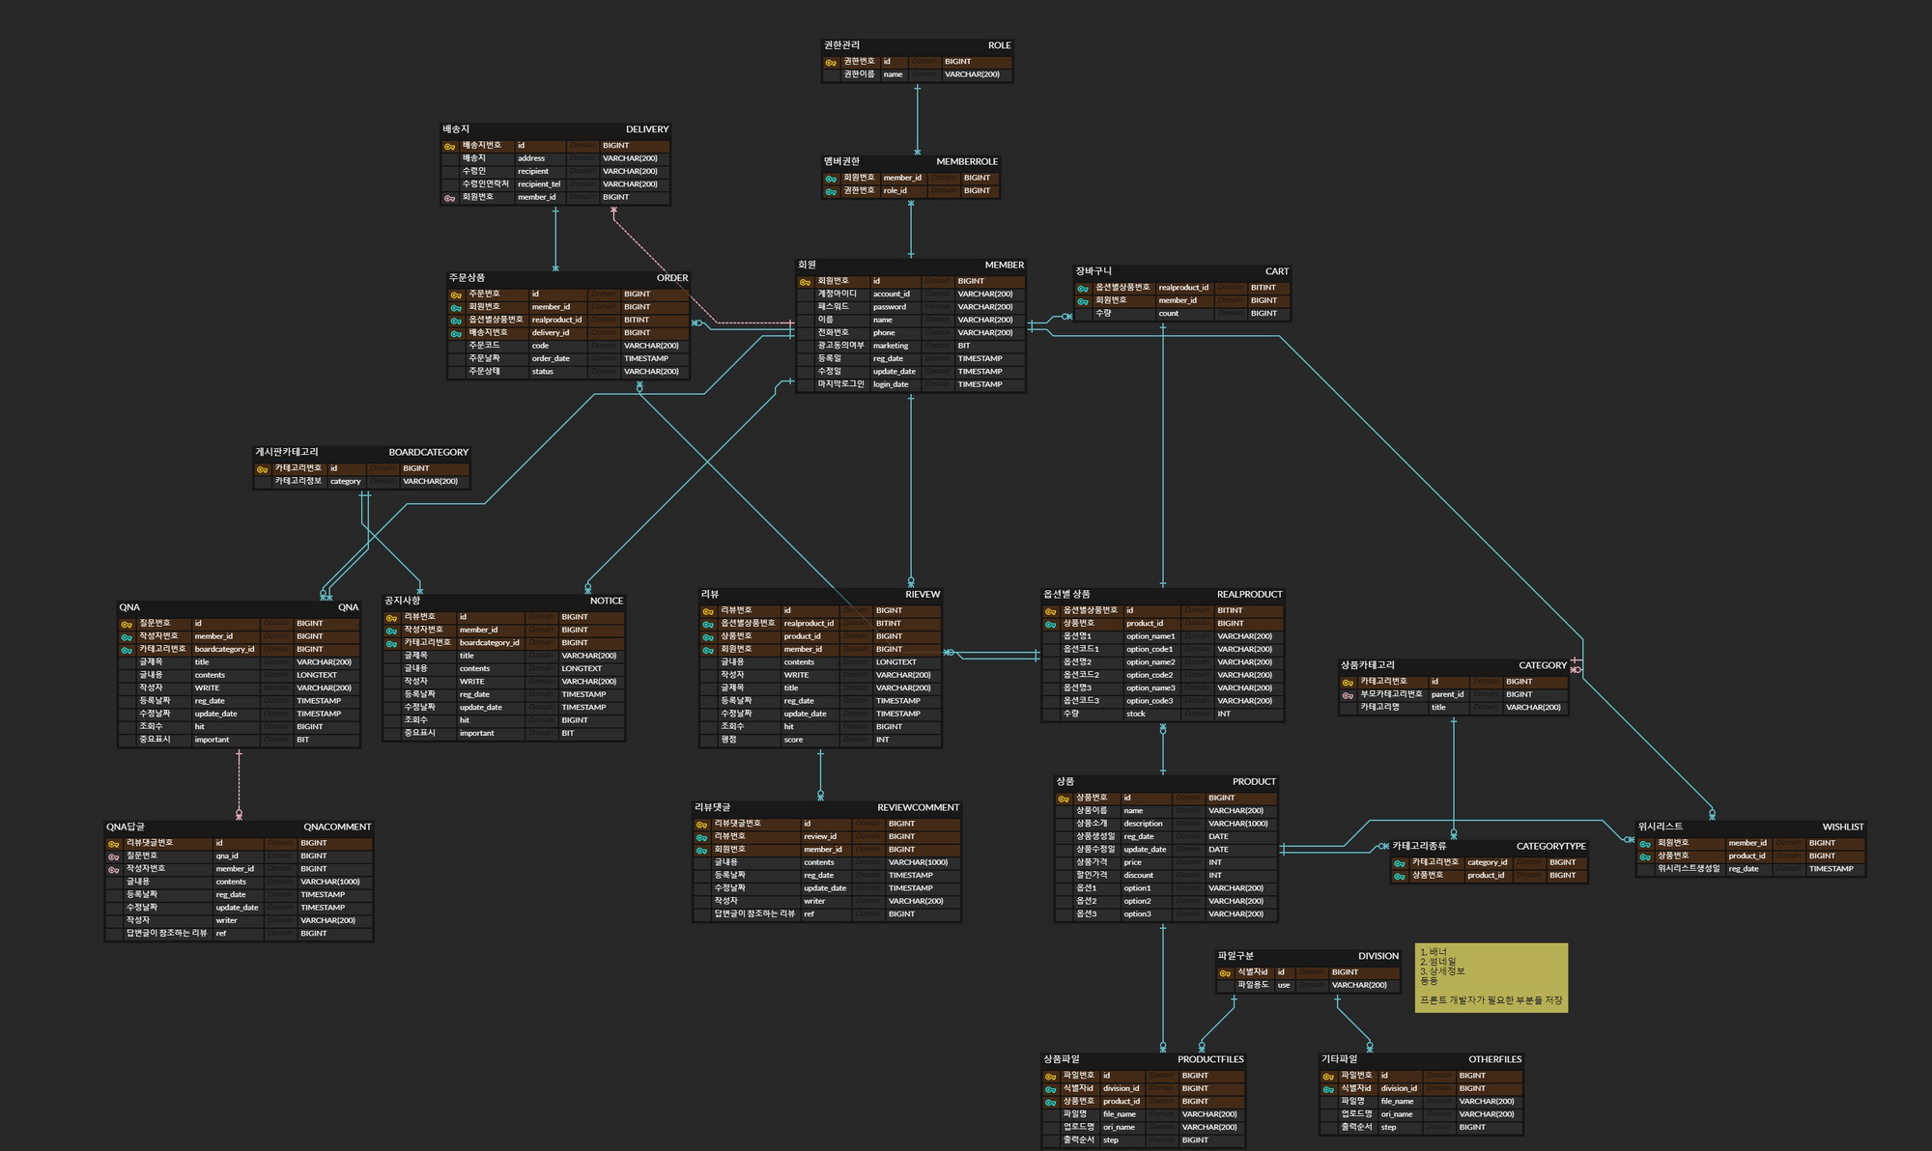This screenshot has width=1932, height=1151.
Task: Select the yellow memo note
Action: (1491, 977)
